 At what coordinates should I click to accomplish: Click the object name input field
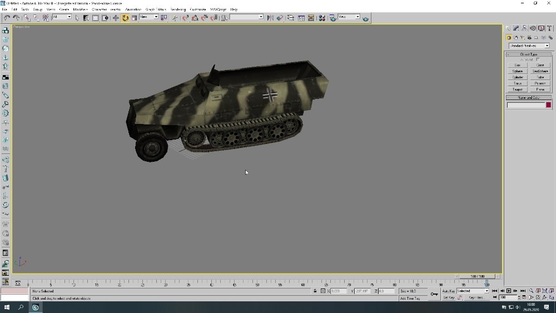(x=526, y=105)
